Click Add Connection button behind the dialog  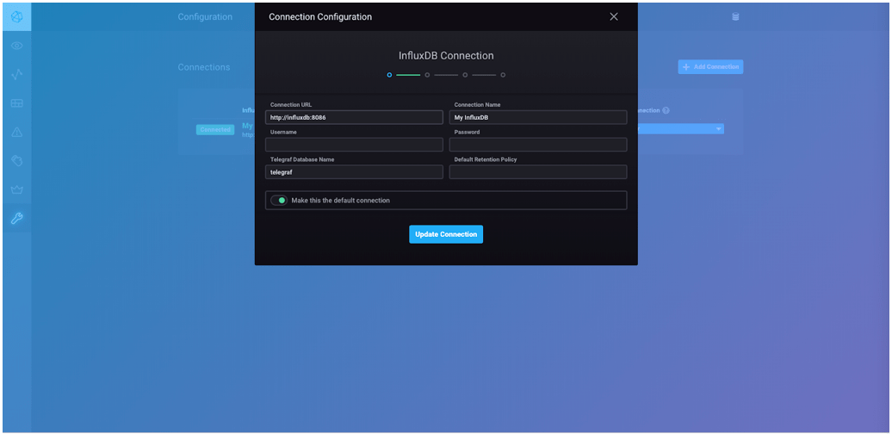pyautogui.click(x=710, y=66)
